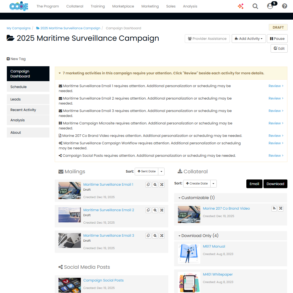This screenshot has height=293, width=293.
Task: Review Marine 207 Co Brand Video alert
Action: pyautogui.click(x=276, y=136)
